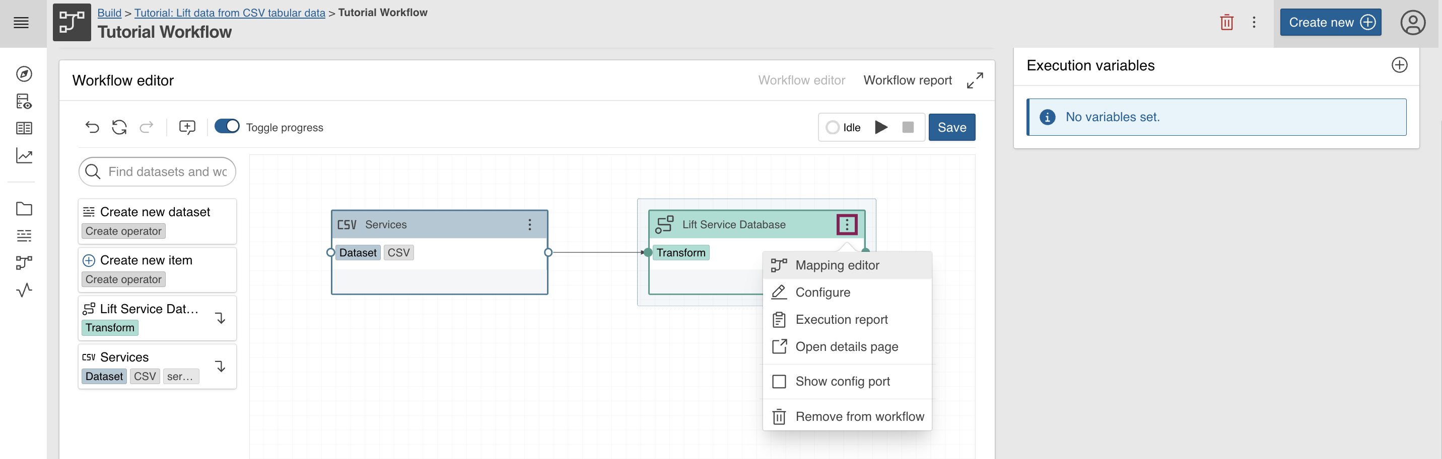The width and height of the screenshot is (1442, 459).
Task: Choose Open details page menu entry
Action: click(847, 346)
